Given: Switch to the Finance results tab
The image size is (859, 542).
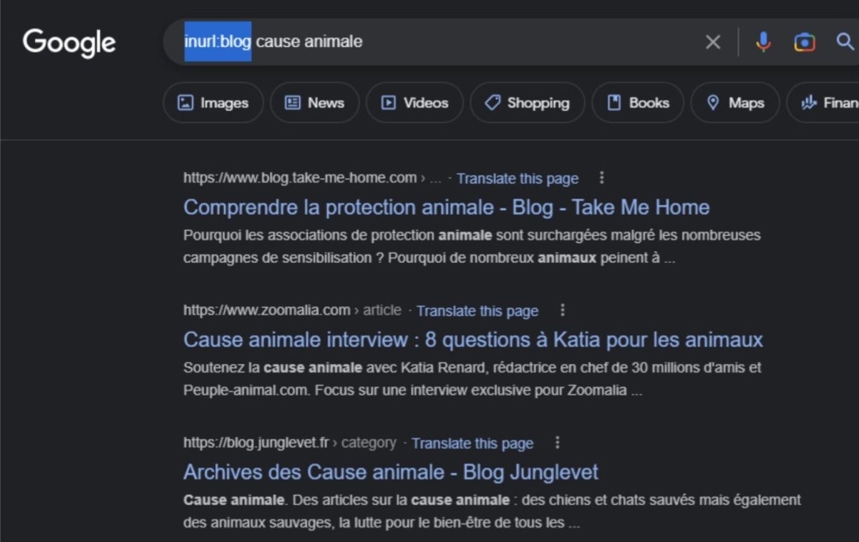Looking at the screenshot, I should coord(823,103).
